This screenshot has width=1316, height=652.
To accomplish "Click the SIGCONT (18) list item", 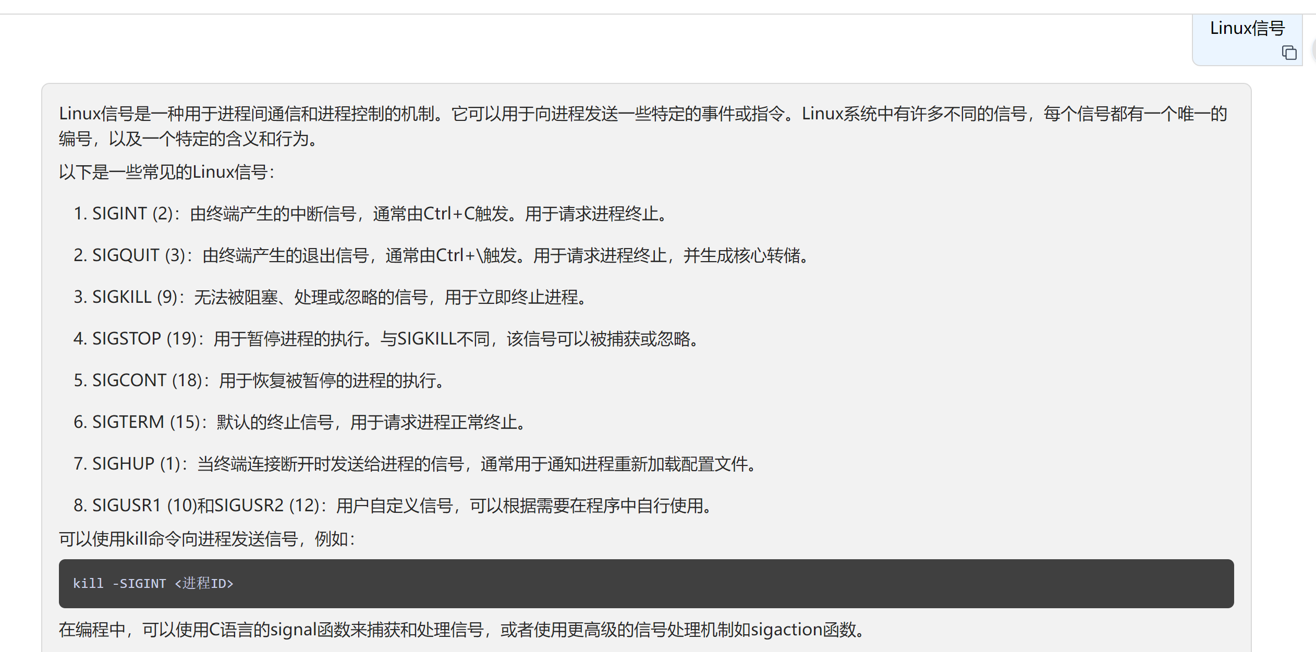I will click(x=259, y=380).
